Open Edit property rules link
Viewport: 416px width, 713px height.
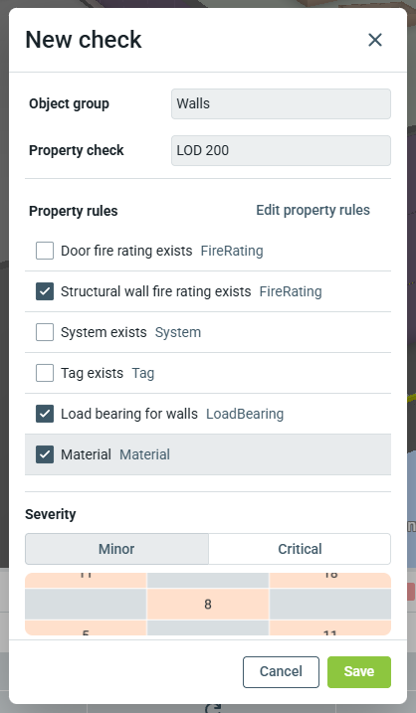point(312,210)
